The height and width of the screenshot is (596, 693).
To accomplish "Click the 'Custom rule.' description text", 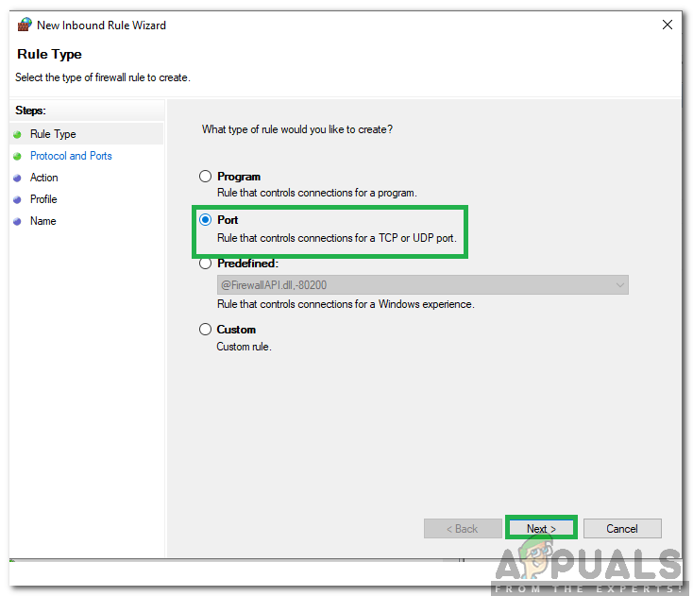I will pos(244,347).
